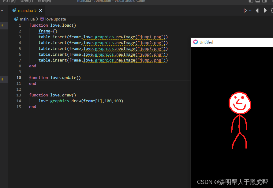
Task: Open the 运行(R) menu
Action: 9,1
